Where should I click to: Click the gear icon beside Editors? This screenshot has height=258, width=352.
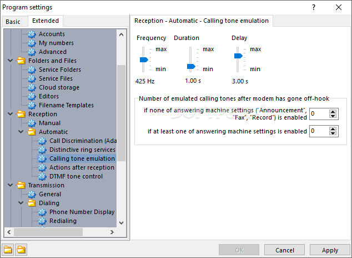pyautogui.click(x=32, y=96)
